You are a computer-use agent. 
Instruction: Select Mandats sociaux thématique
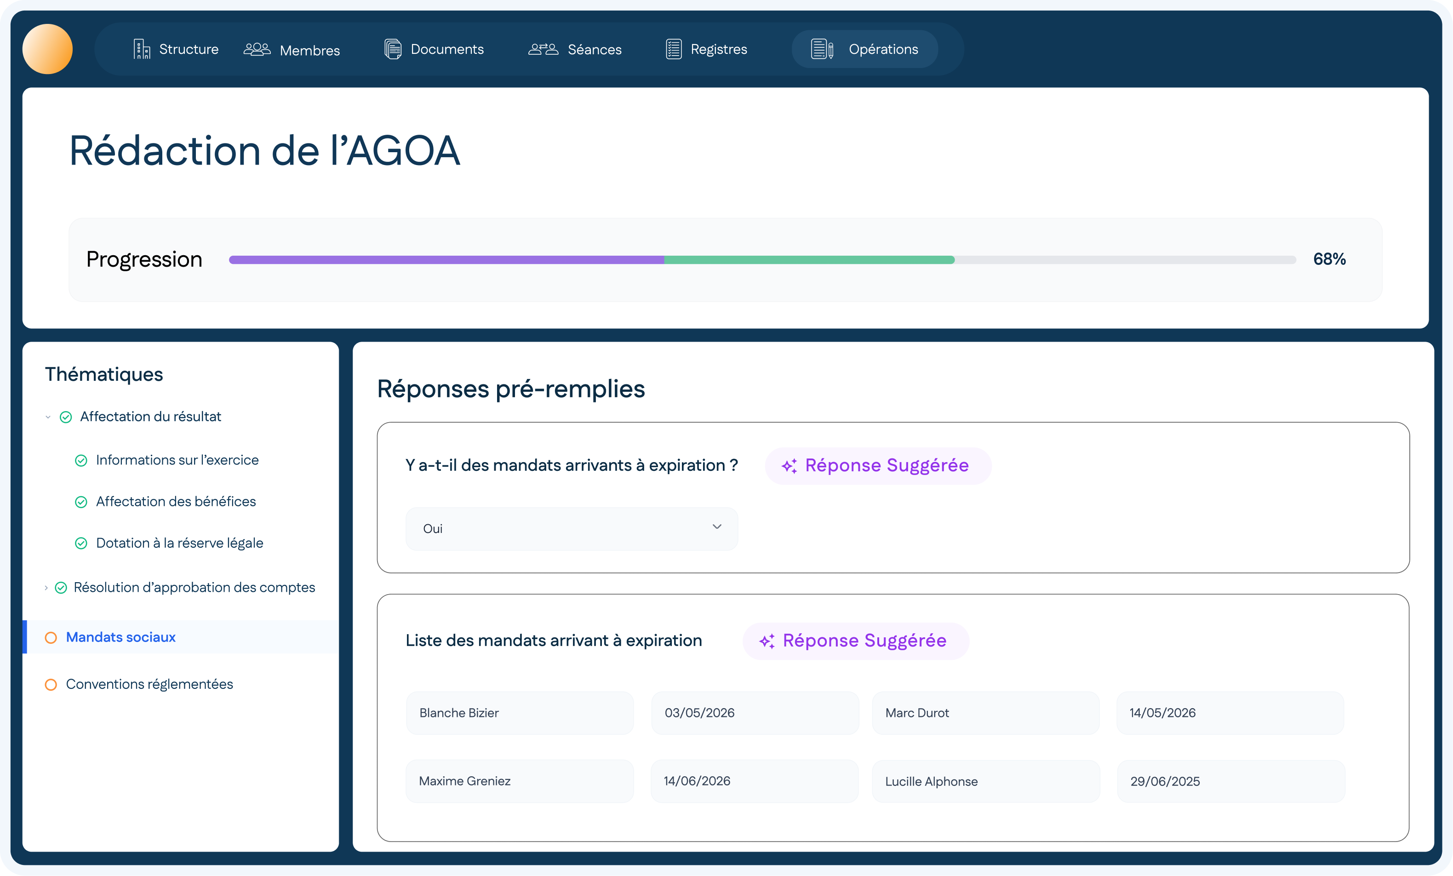pos(180,637)
